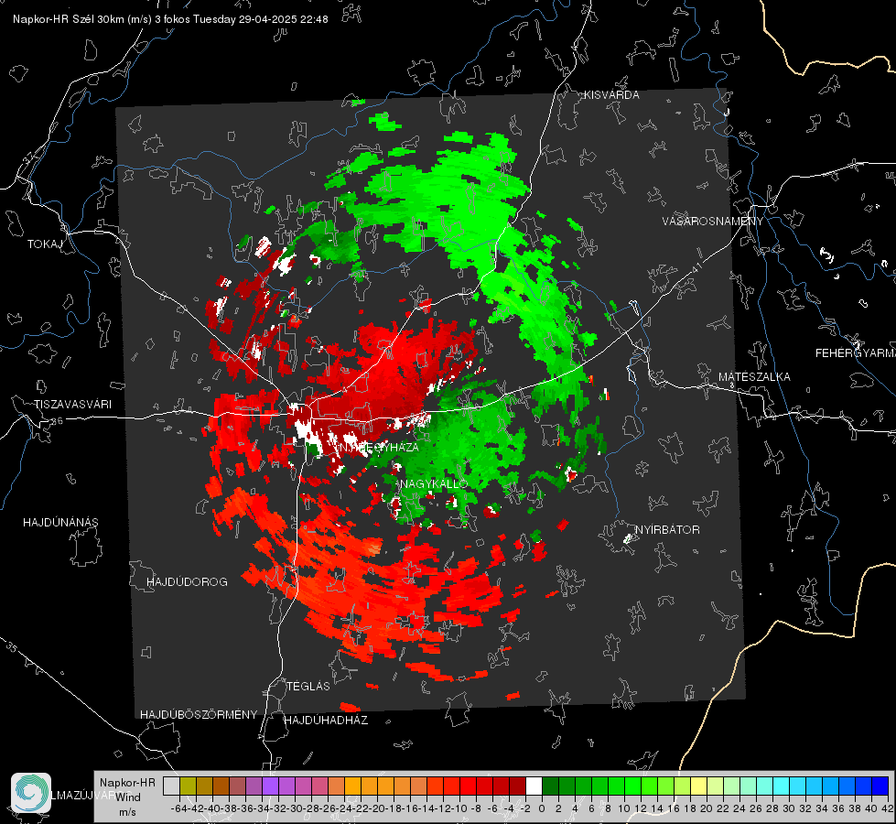This screenshot has width=896, height=824.
Task: Choose the darkest blue swatch near 42
Action: (880, 786)
